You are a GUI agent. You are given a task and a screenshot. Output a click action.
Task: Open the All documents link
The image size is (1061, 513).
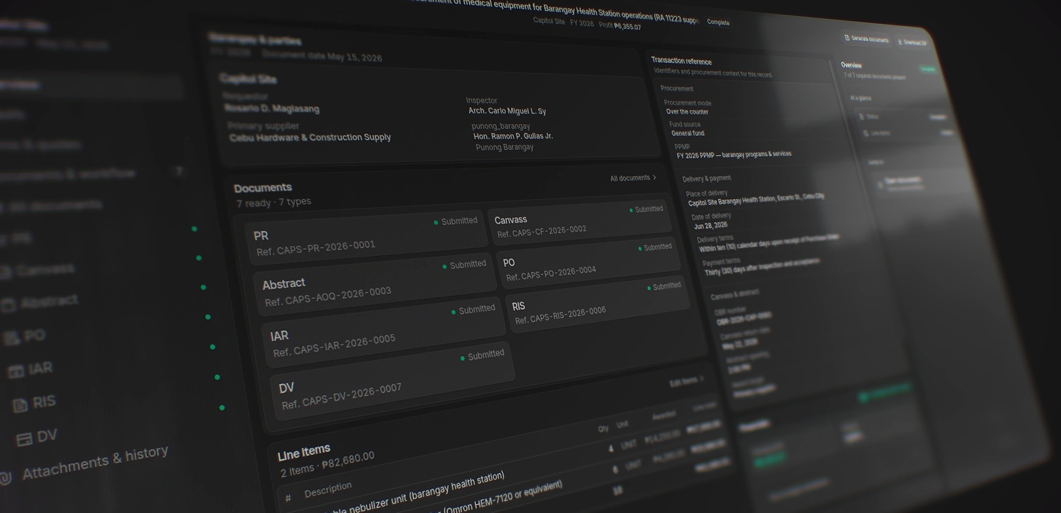click(x=633, y=178)
